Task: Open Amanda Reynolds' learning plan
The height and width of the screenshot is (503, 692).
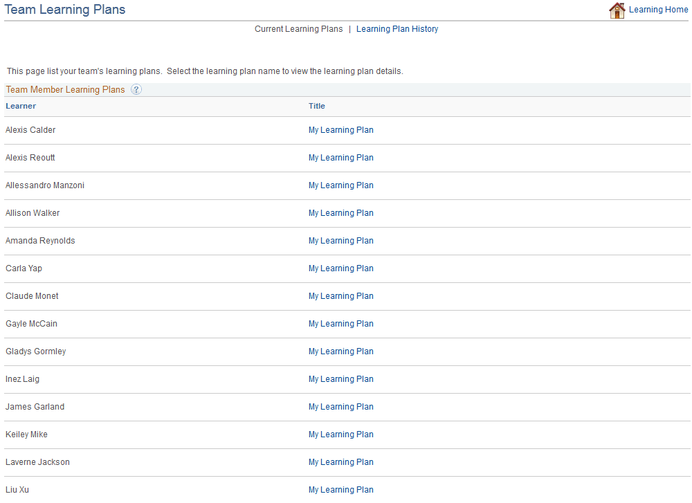Action: 340,240
